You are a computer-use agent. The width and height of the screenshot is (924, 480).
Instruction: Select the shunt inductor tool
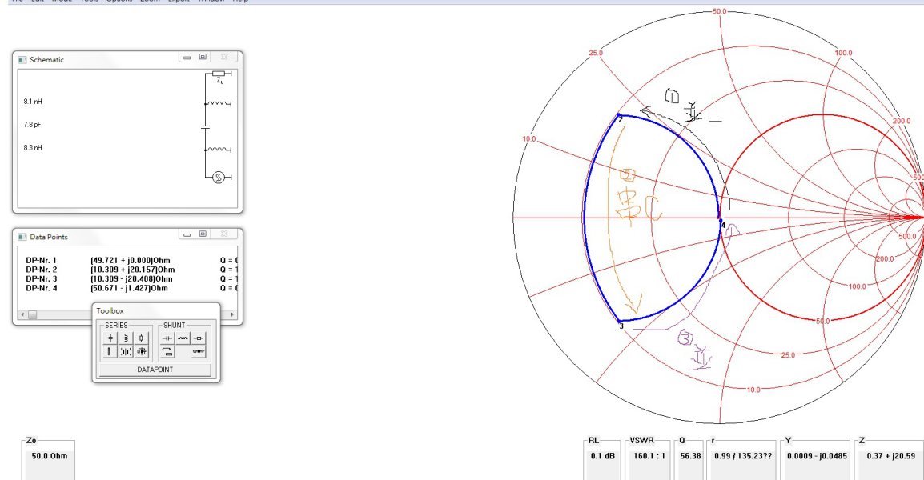coord(183,338)
